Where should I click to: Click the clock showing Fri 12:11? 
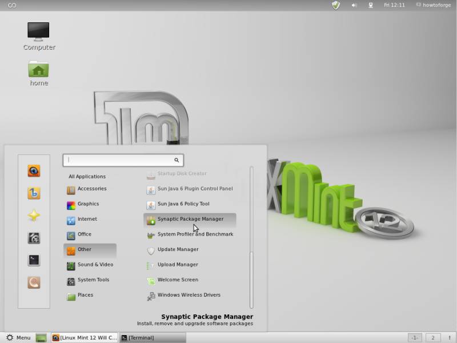coord(394,5)
